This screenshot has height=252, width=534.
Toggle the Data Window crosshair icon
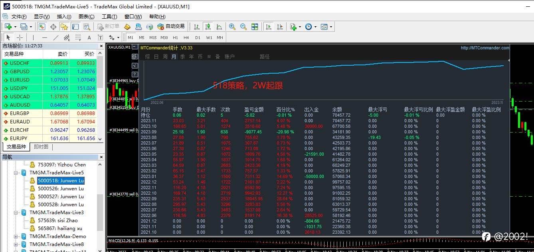pos(53,27)
